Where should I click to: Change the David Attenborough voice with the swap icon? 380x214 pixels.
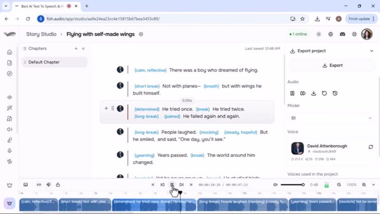(x=371, y=147)
